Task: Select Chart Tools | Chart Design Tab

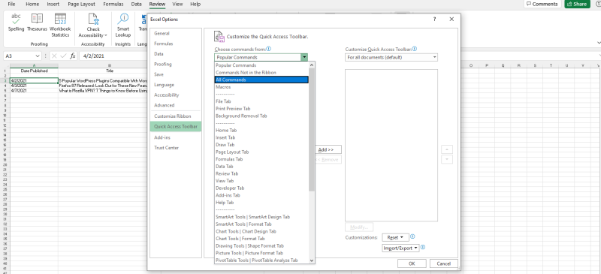Action: coord(261,231)
